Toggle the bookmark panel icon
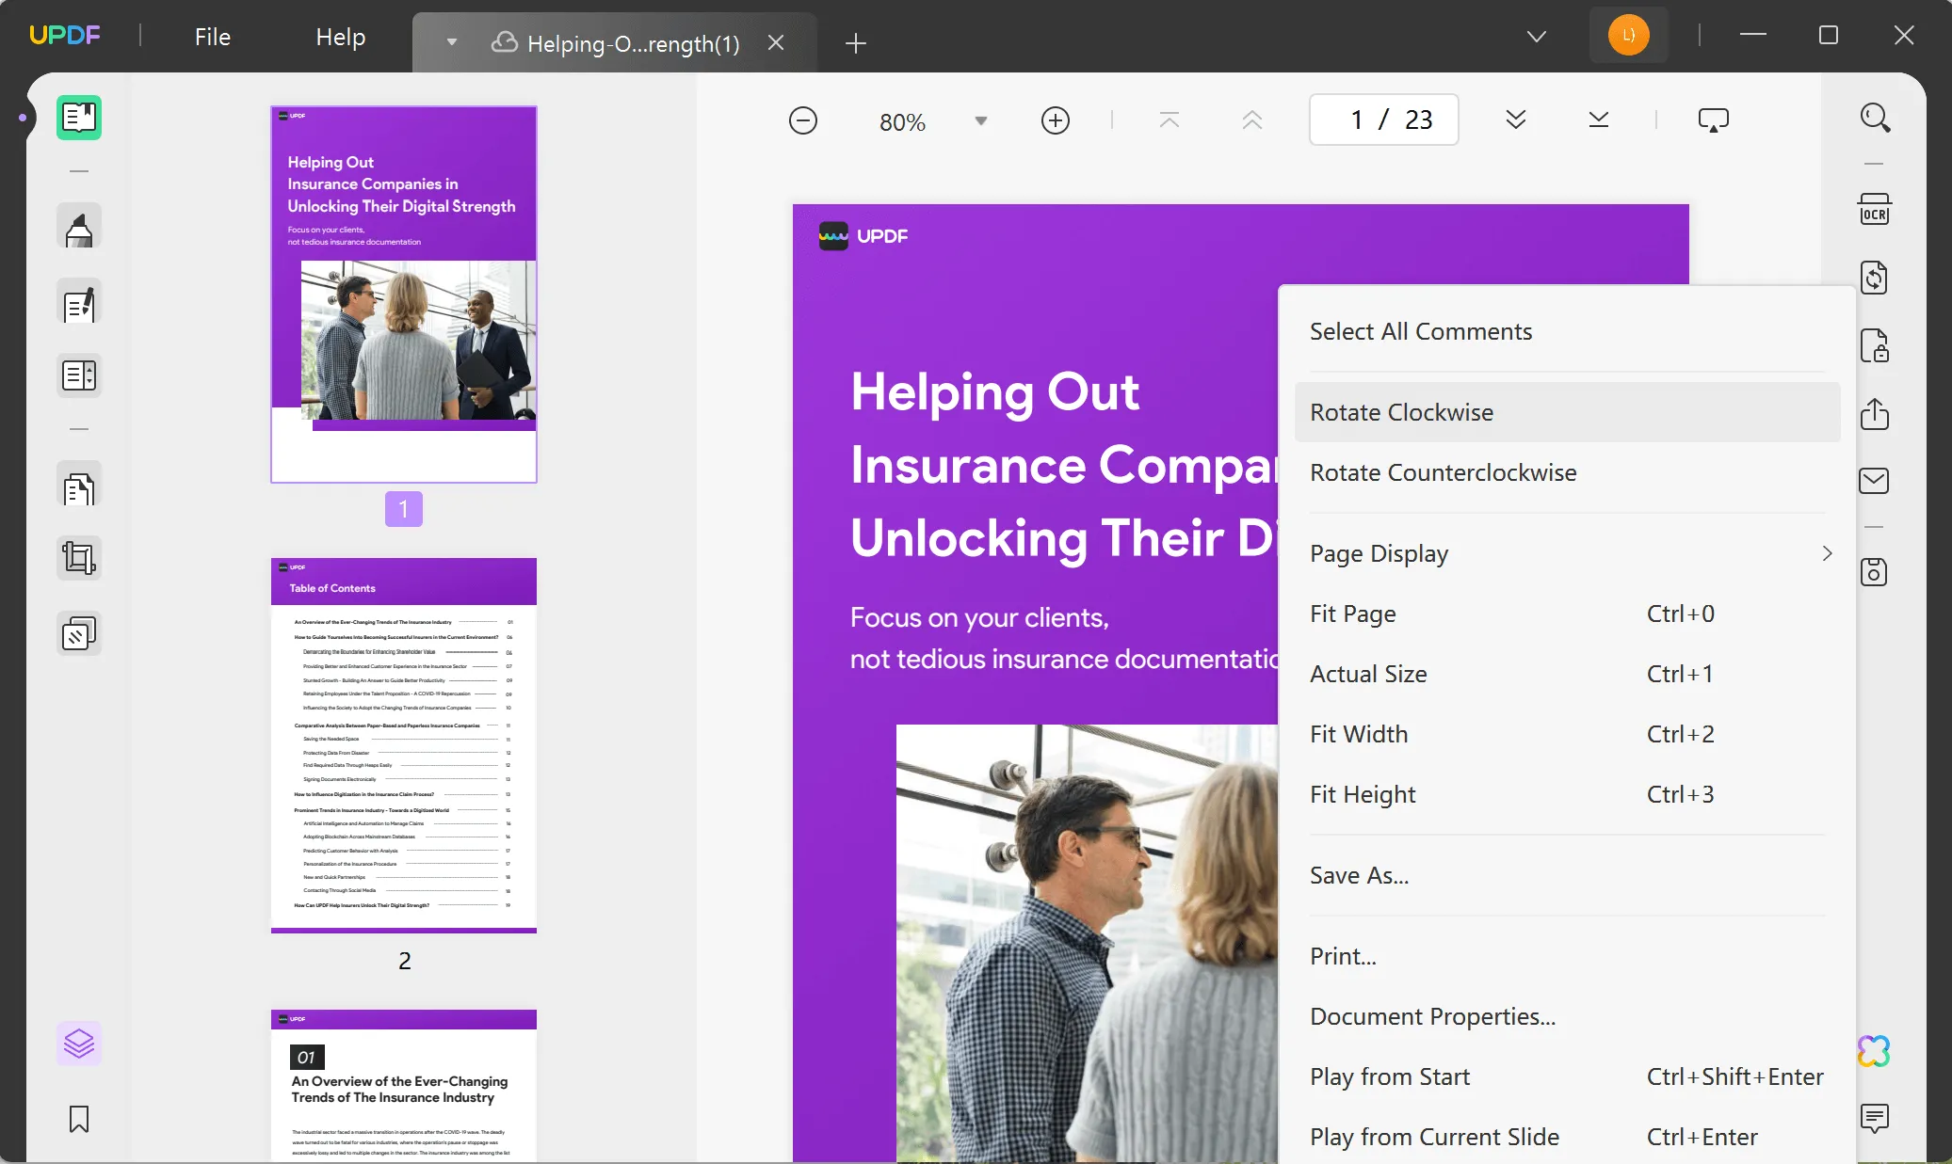The image size is (1952, 1164). (79, 1119)
